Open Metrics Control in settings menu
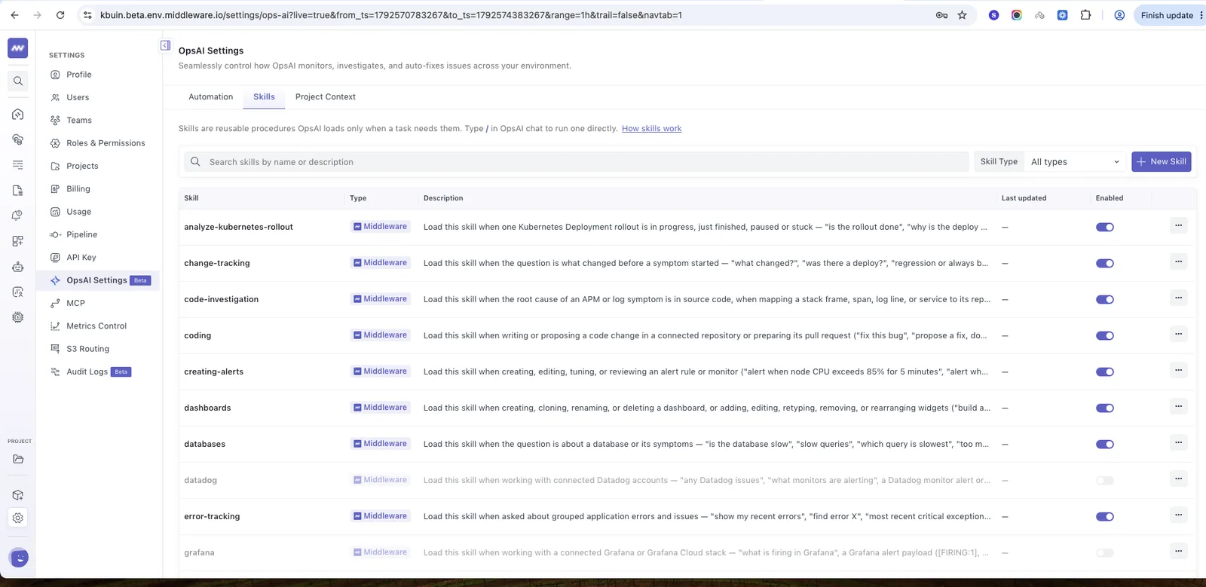Viewport: 1206px width, 587px height. pyautogui.click(x=96, y=326)
